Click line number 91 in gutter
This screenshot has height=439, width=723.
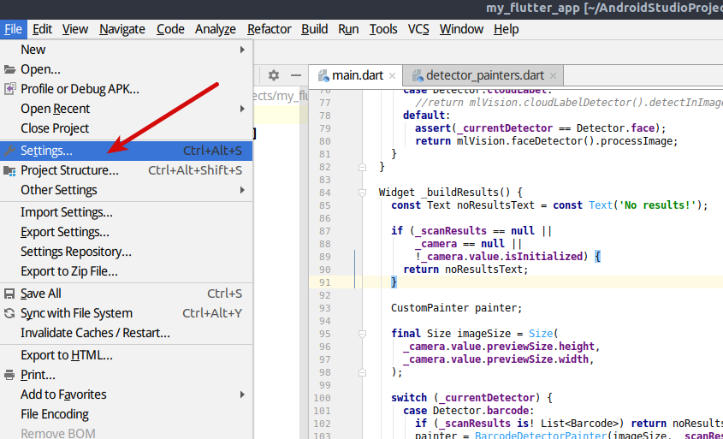point(324,282)
